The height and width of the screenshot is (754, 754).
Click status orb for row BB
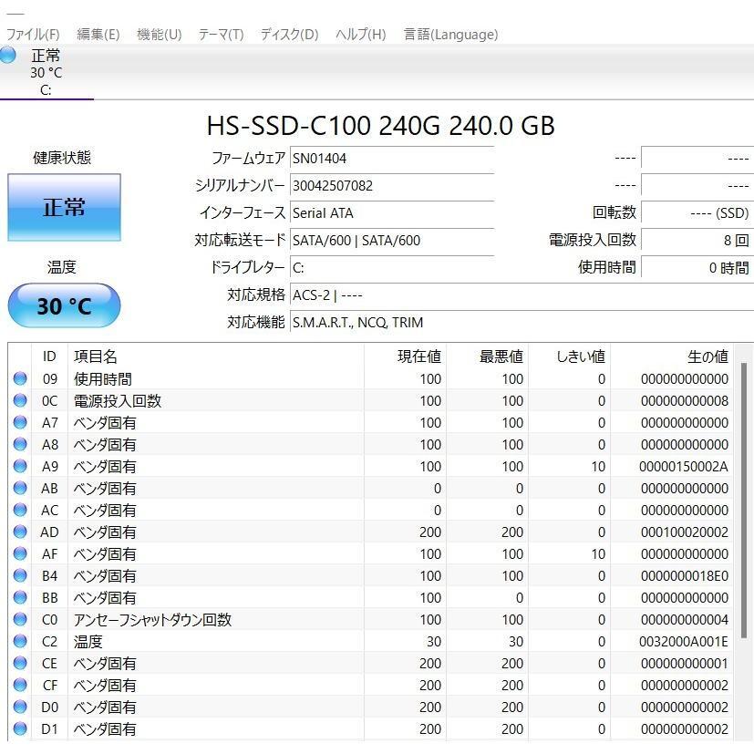(x=20, y=598)
